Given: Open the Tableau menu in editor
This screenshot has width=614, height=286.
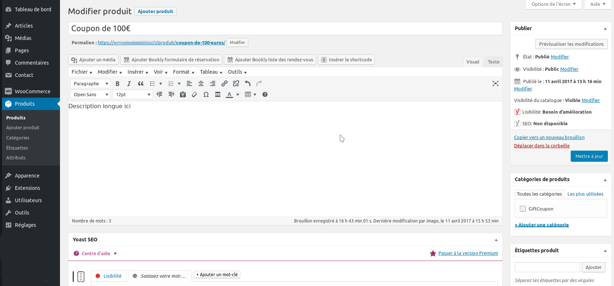Looking at the screenshot, I should [211, 72].
